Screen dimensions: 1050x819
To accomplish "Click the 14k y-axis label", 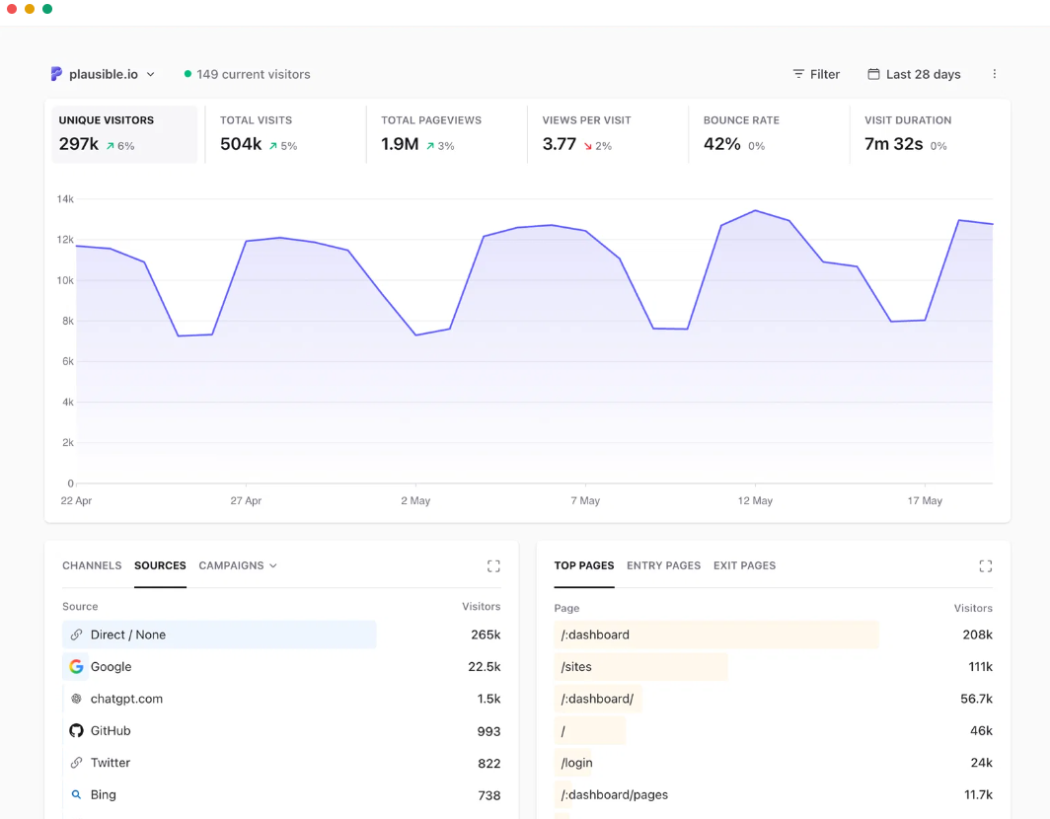I will [x=65, y=199].
